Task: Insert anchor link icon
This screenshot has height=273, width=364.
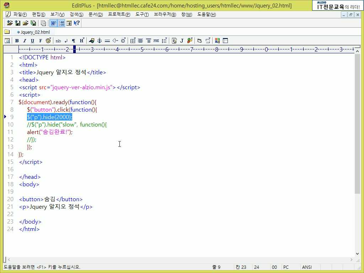Action: point(100,41)
